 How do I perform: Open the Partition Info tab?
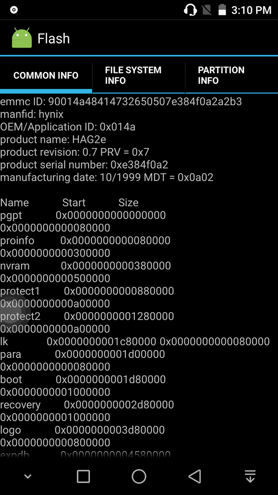coord(232,75)
